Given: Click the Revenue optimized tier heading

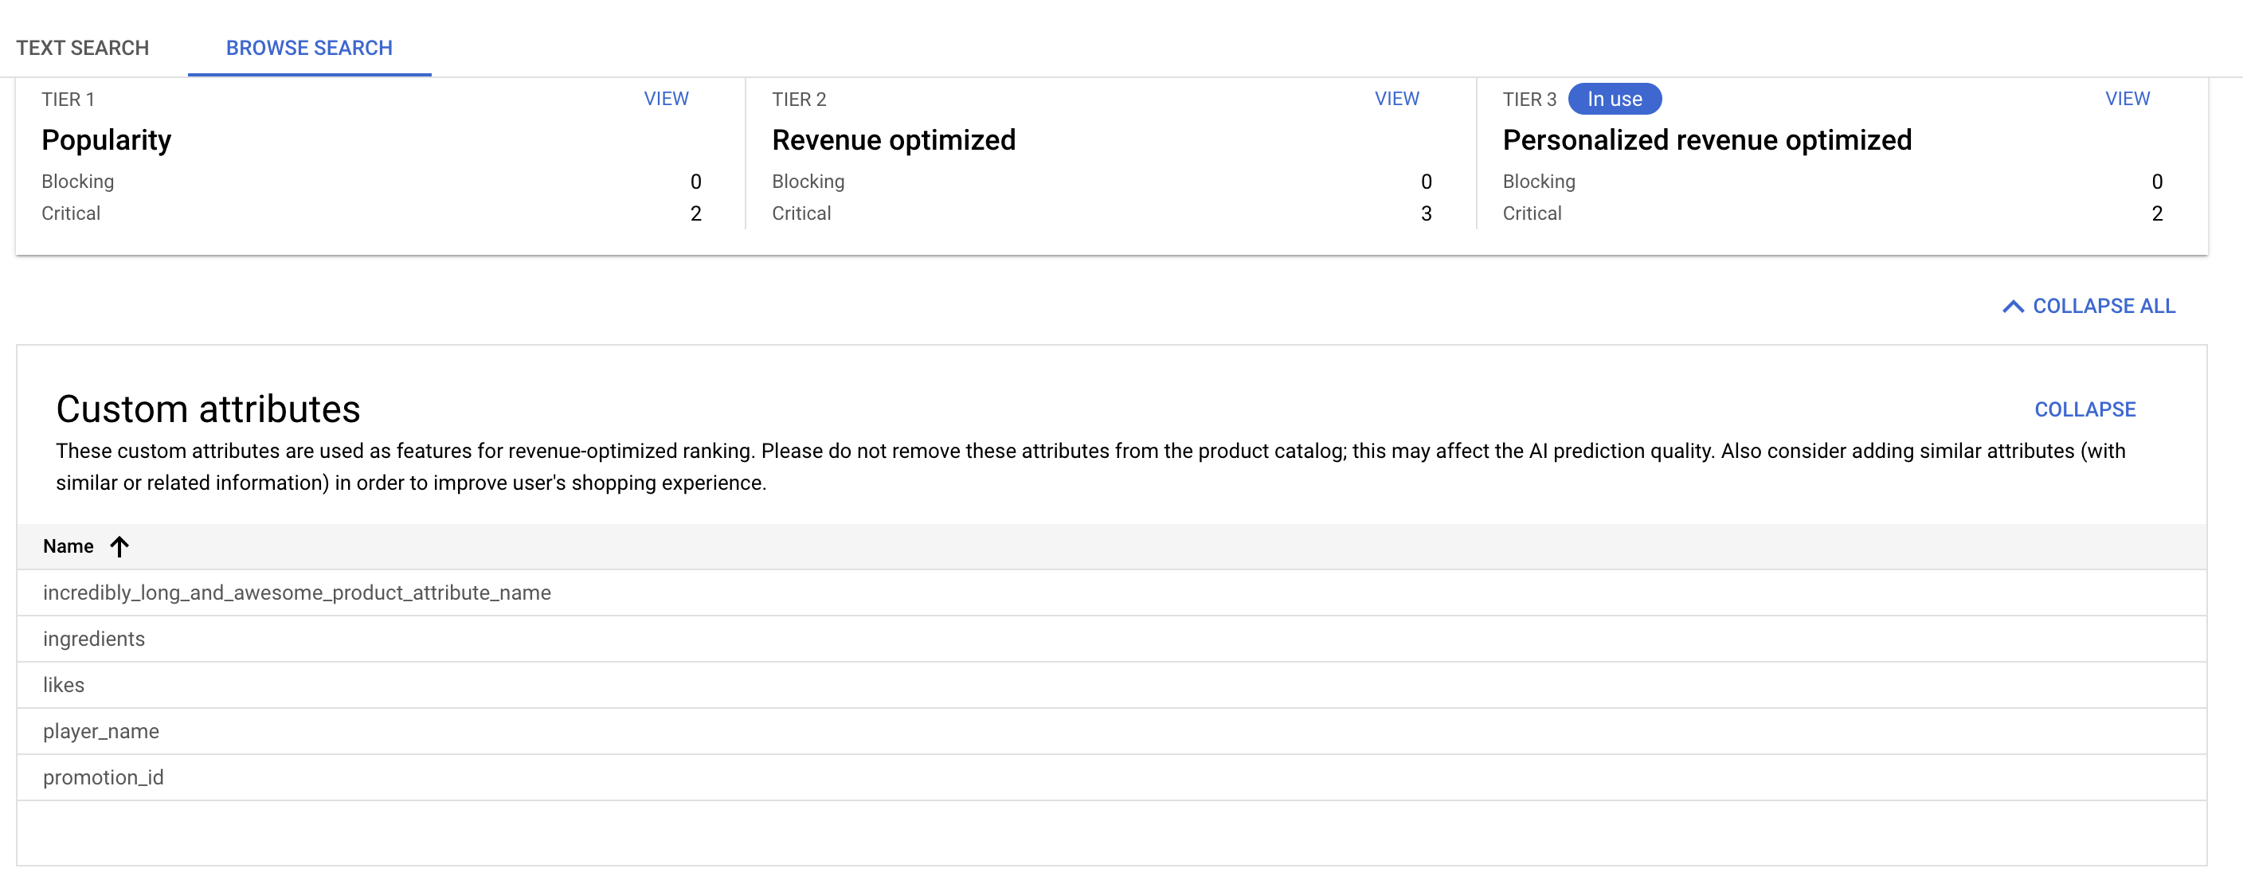Looking at the screenshot, I should pyautogui.click(x=894, y=140).
